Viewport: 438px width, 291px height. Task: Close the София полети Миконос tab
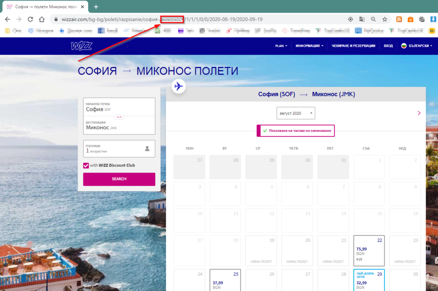[x=82, y=7]
